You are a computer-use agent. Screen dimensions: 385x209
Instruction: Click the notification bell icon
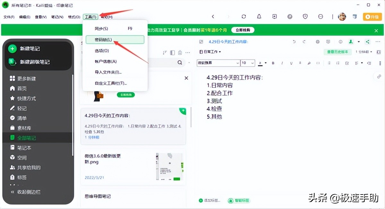click(x=259, y=16)
